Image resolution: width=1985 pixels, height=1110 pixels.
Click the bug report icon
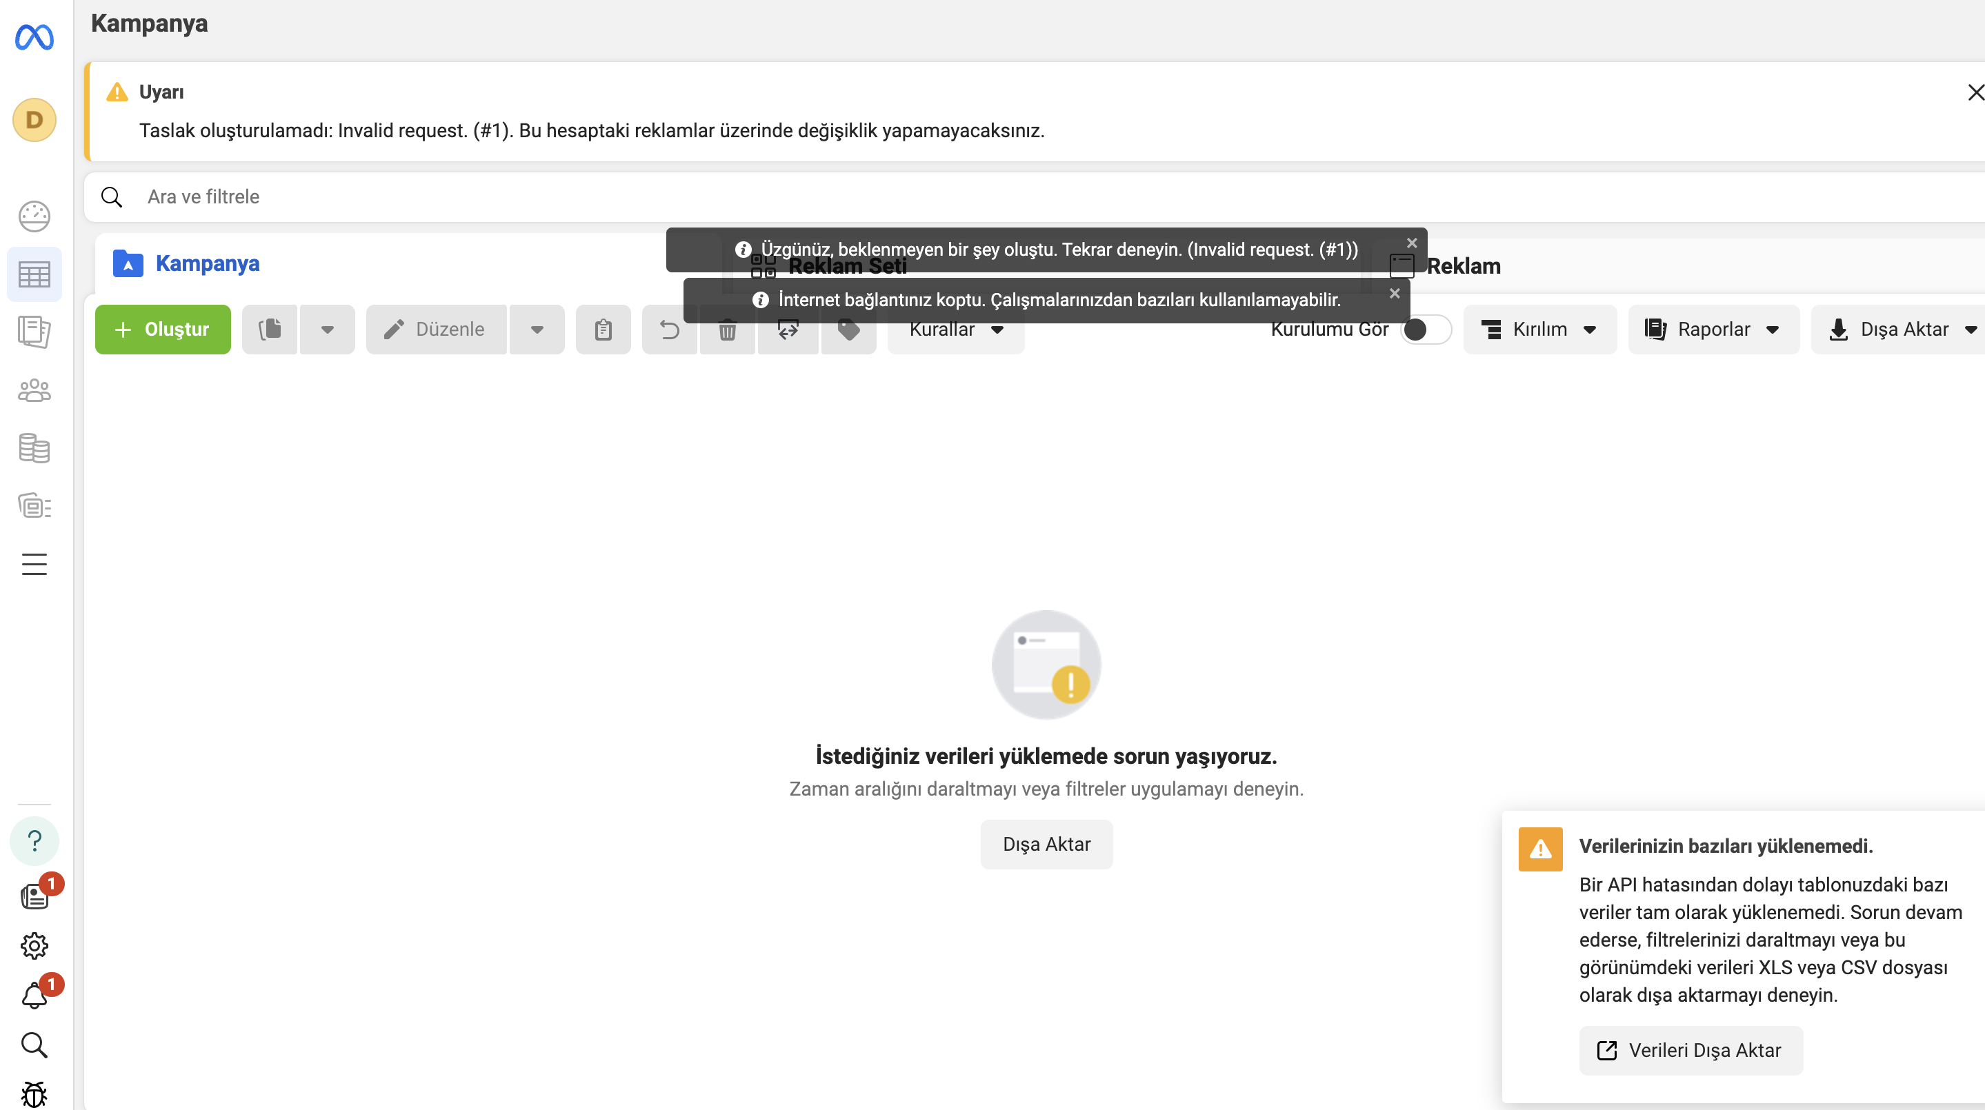(34, 1094)
